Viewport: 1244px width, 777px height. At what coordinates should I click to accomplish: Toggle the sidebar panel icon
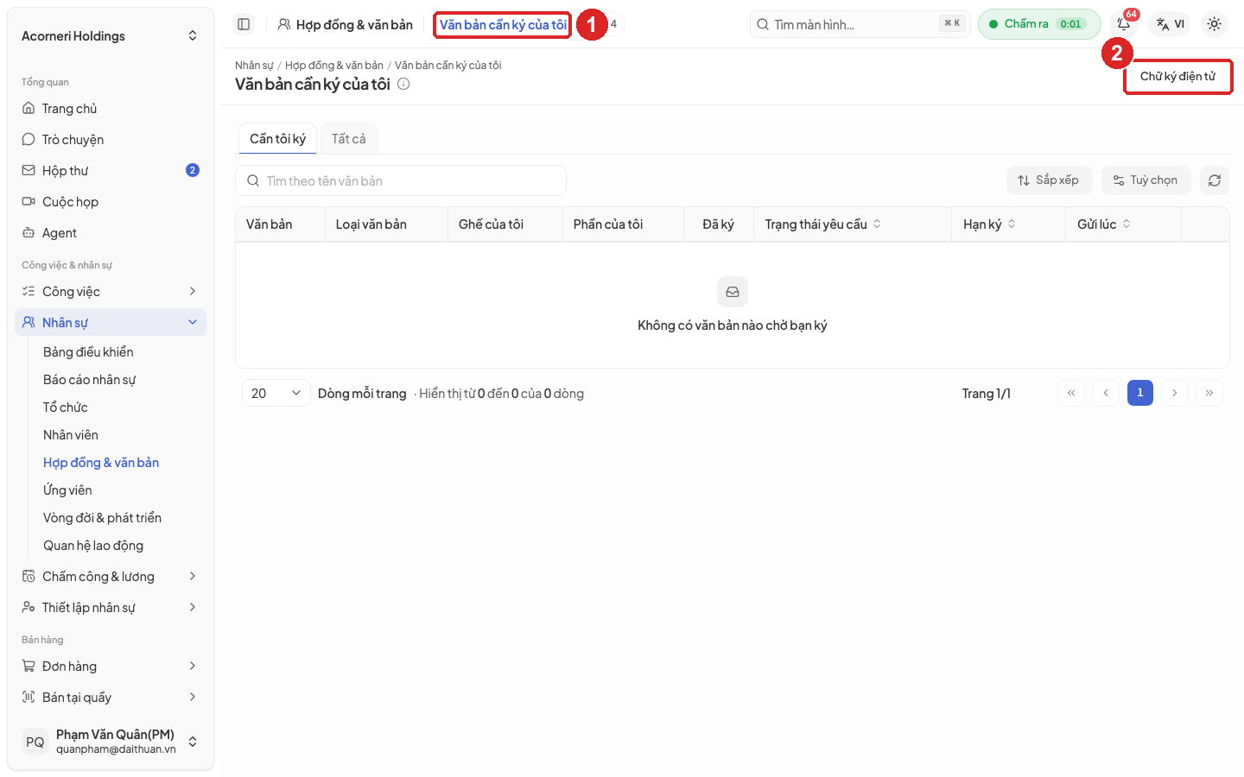point(244,24)
